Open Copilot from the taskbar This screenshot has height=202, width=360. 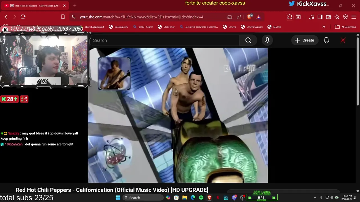click(x=168, y=198)
